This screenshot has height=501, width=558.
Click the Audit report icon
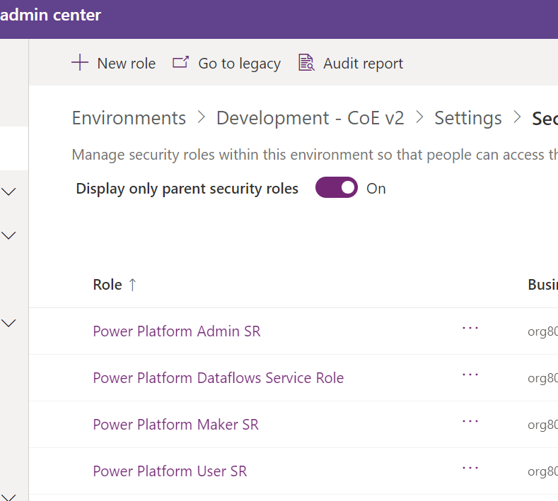tap(306, 63)
